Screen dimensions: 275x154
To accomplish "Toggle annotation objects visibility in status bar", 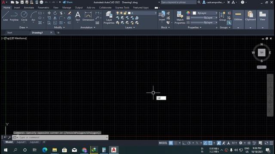I will (x=219, y=143).
